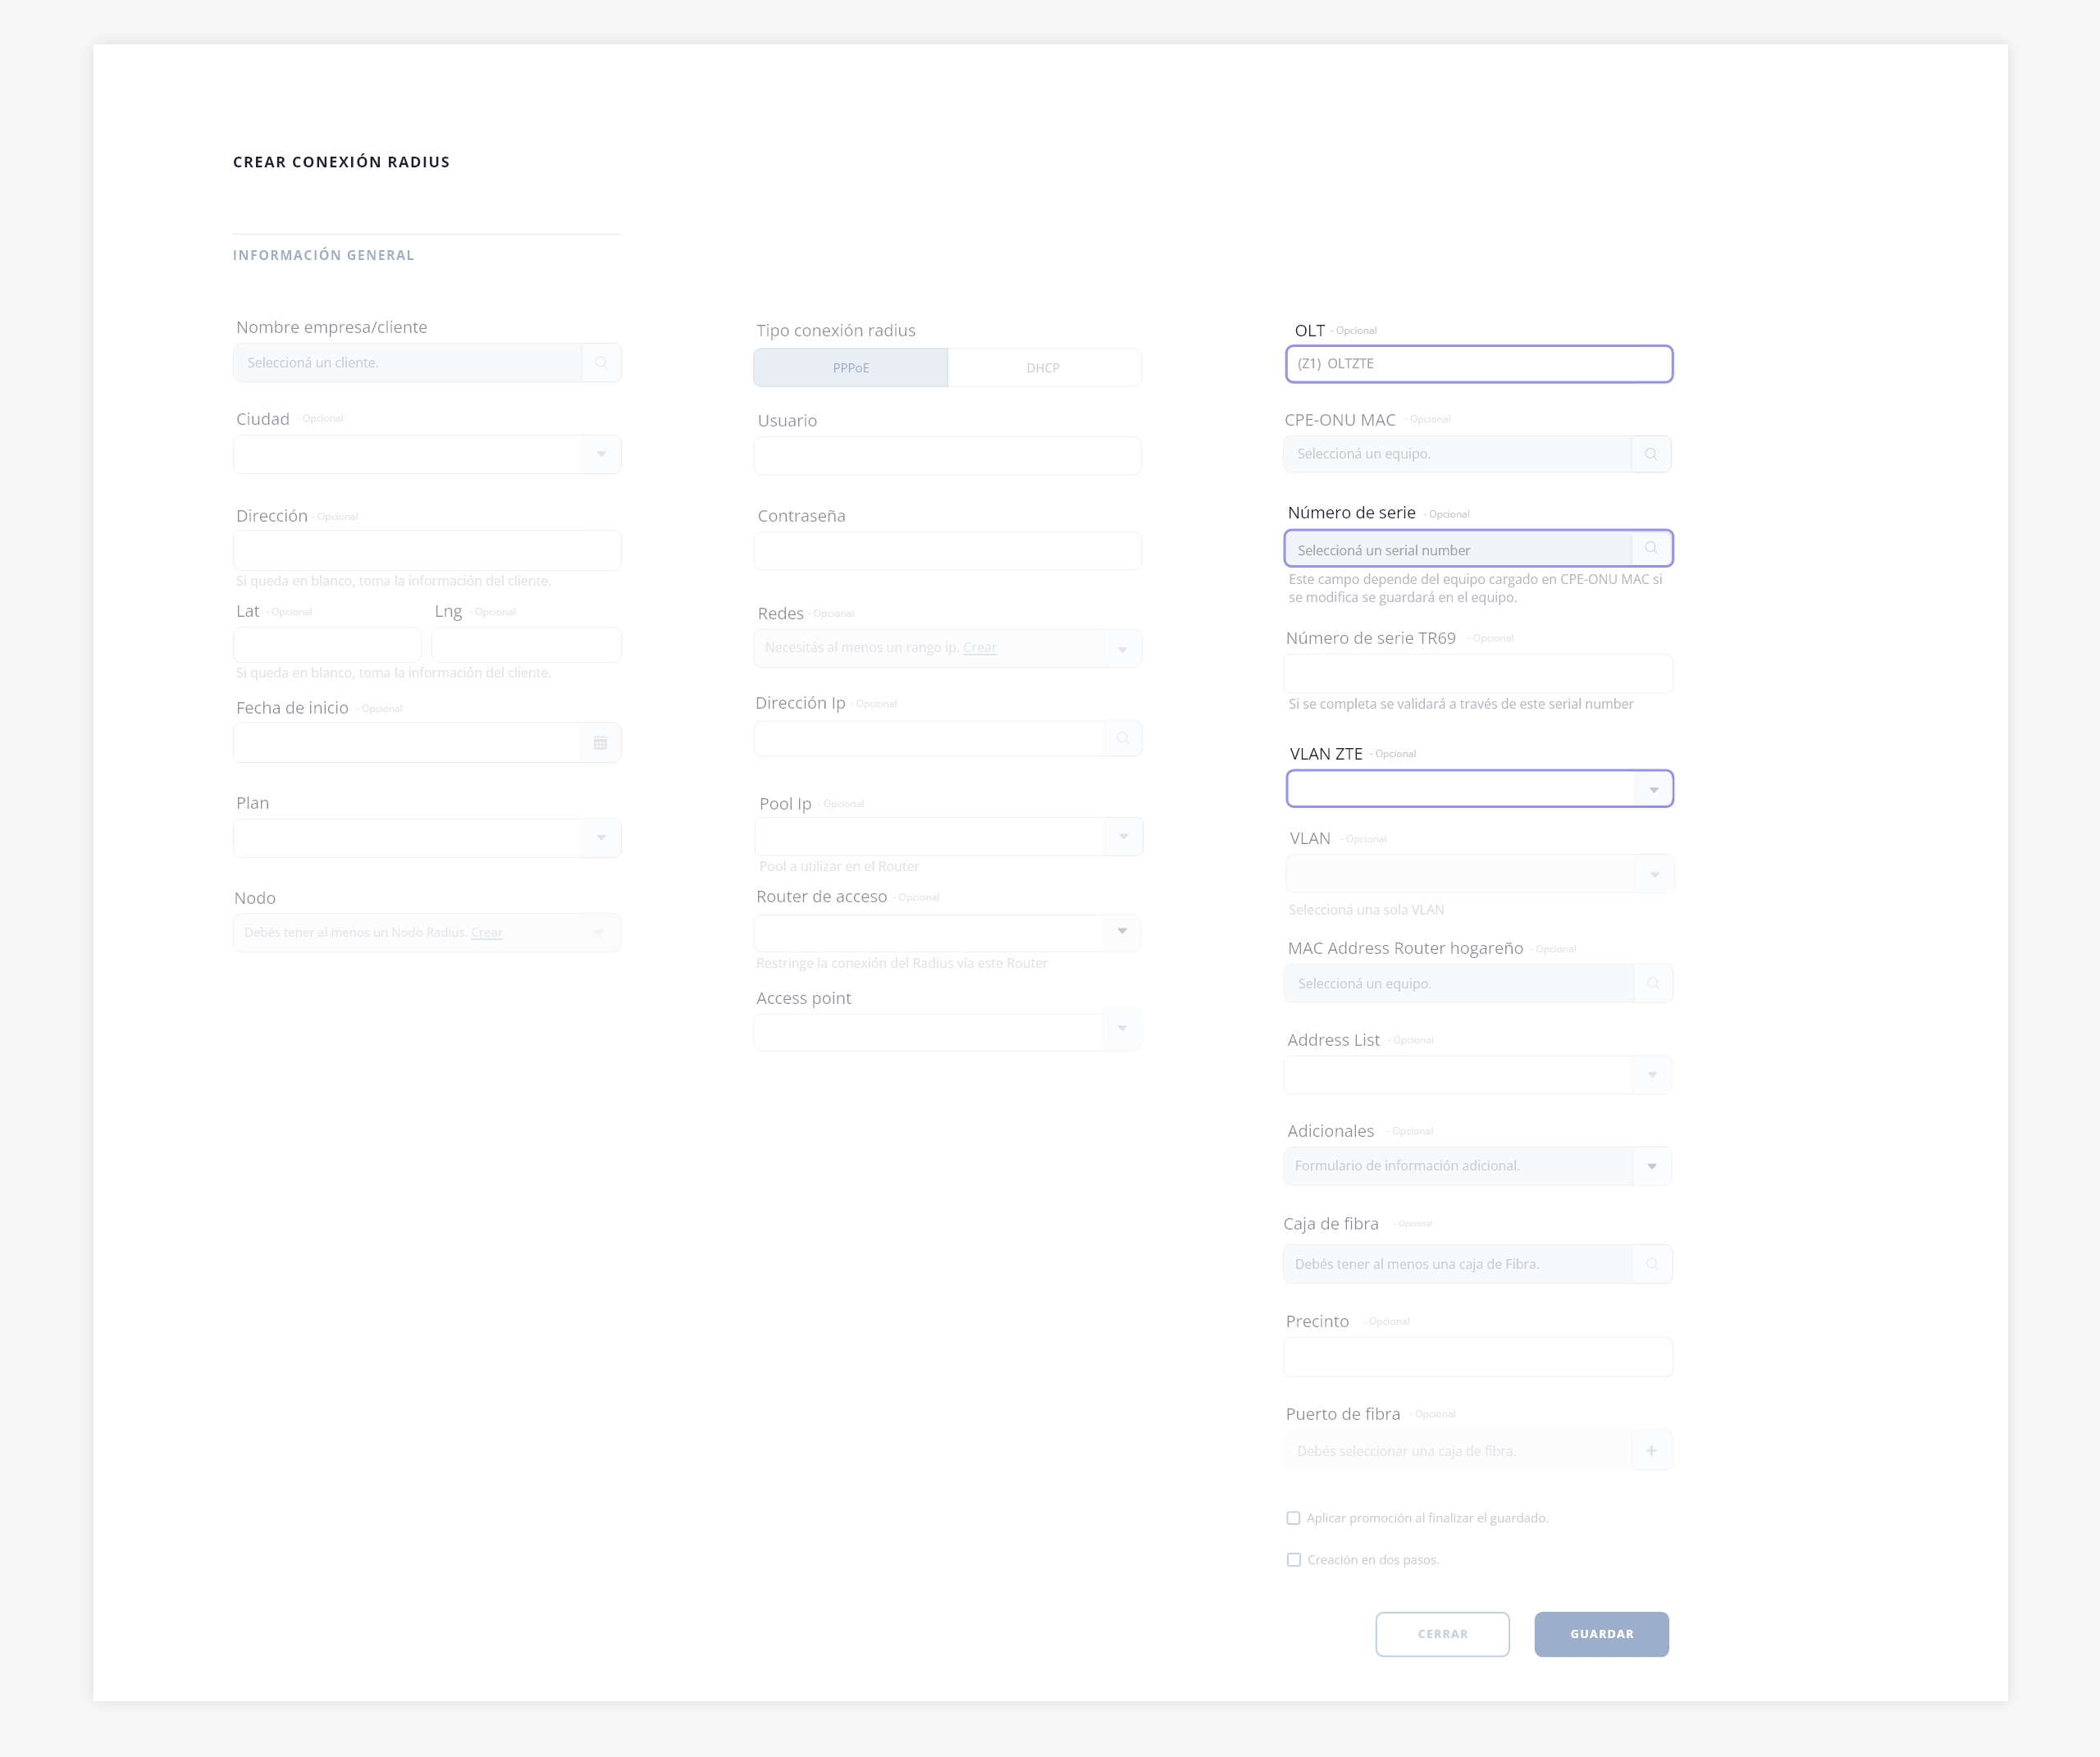2100x1757 pixels.
Task: Check Creación en dos pasos option
Action: pos(1293,1560)
